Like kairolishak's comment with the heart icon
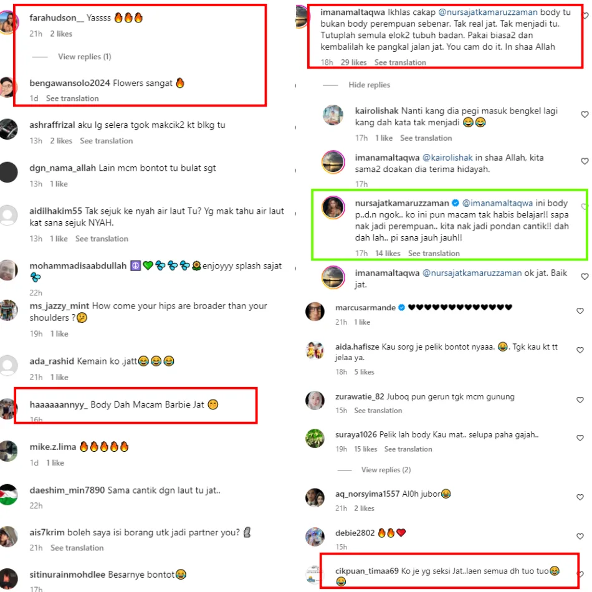This screenshot has width=592, height=592. pyautogui.click(x=585, y=115)
